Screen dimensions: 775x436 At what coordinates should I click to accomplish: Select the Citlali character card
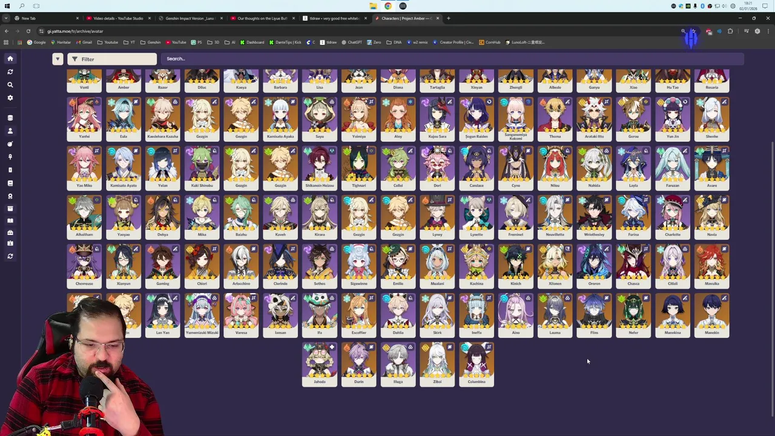point(673,266)
